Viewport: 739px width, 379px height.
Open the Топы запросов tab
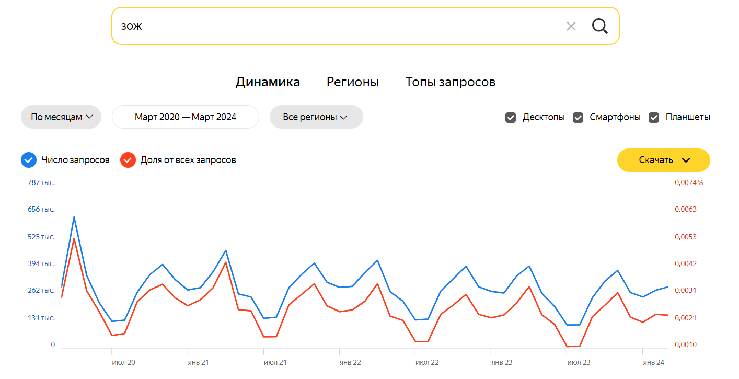coord(451,82)
